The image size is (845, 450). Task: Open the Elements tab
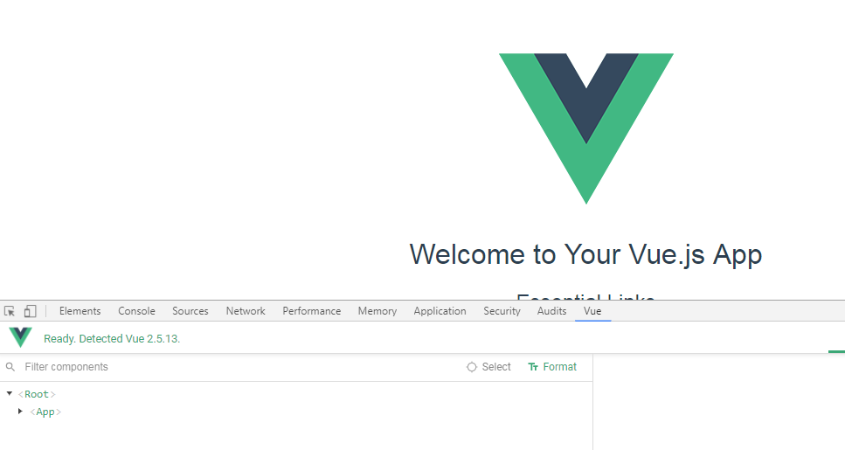point(80,311)
